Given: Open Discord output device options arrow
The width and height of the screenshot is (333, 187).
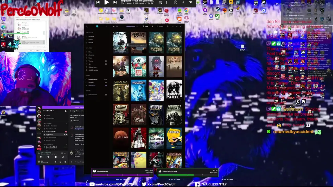Looking at the screenshot, I should tap(62, 162).
